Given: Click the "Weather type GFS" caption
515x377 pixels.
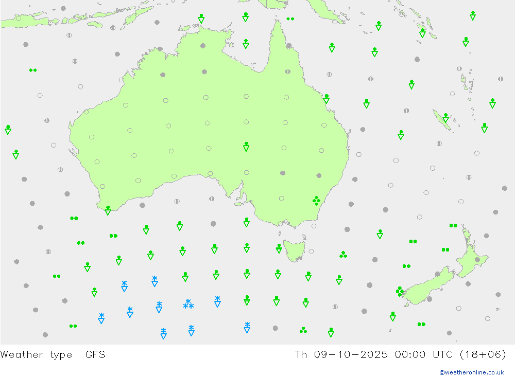Looking at the screenshot, I should click(x=53, y=355).
